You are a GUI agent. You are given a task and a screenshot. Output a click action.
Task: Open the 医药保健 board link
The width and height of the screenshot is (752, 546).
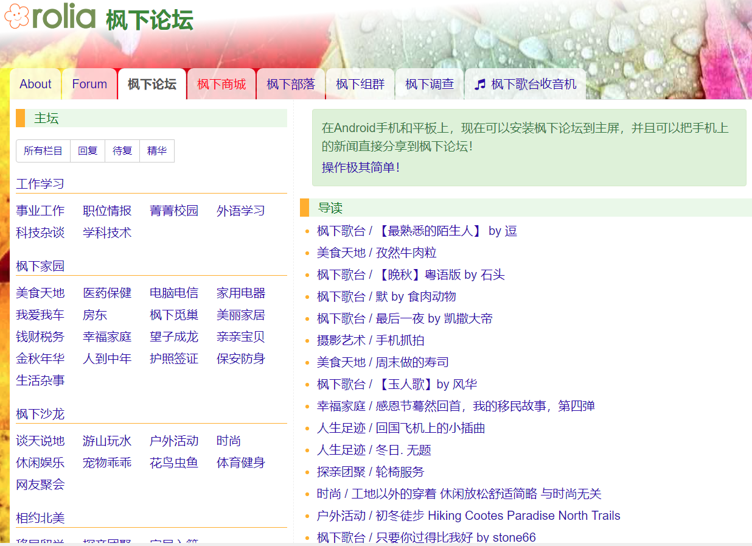pos(107,293)
